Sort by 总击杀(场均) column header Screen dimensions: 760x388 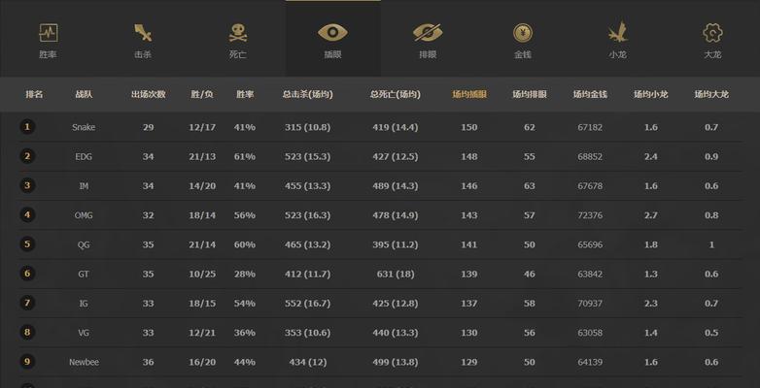click(307, 94)
